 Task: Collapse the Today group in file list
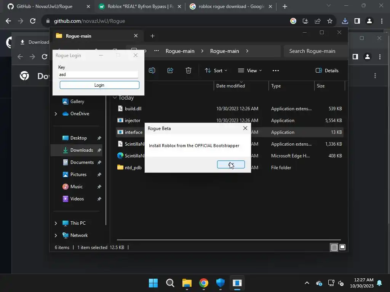coord(115,98)
